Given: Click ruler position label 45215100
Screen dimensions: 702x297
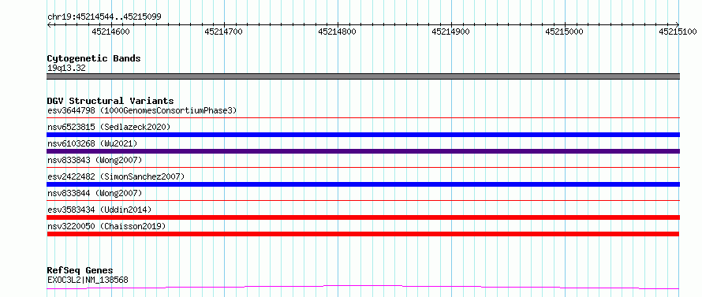Looking at the screenshot, I should 678,32.
